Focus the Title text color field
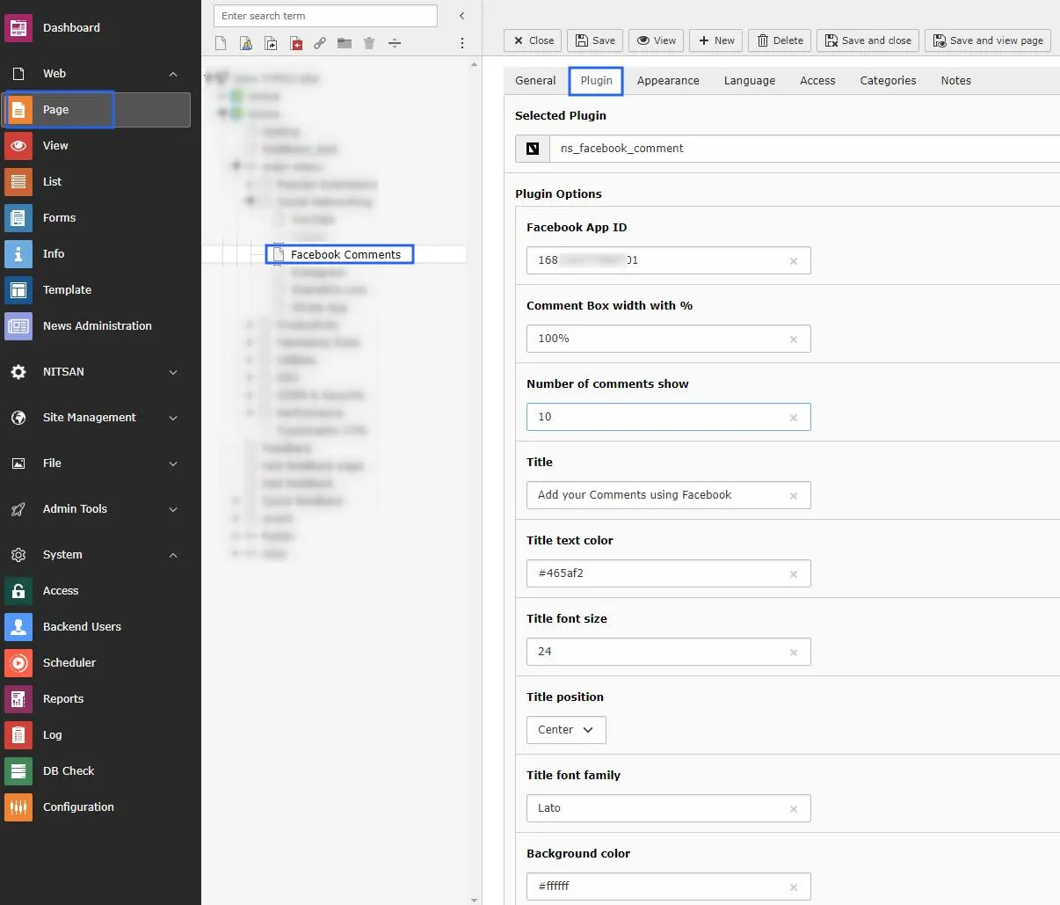 point(668,573)
